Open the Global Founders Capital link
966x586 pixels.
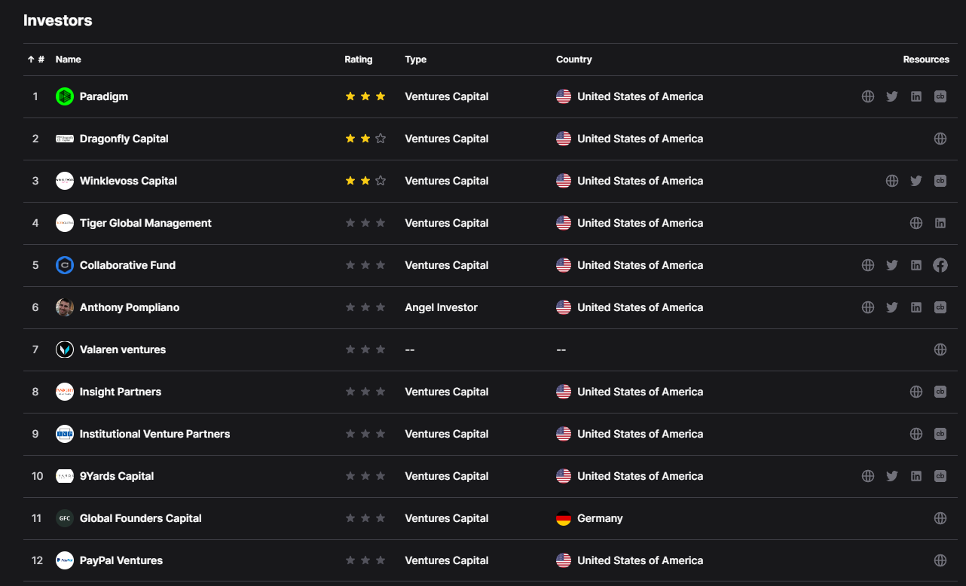click(141, 518)
